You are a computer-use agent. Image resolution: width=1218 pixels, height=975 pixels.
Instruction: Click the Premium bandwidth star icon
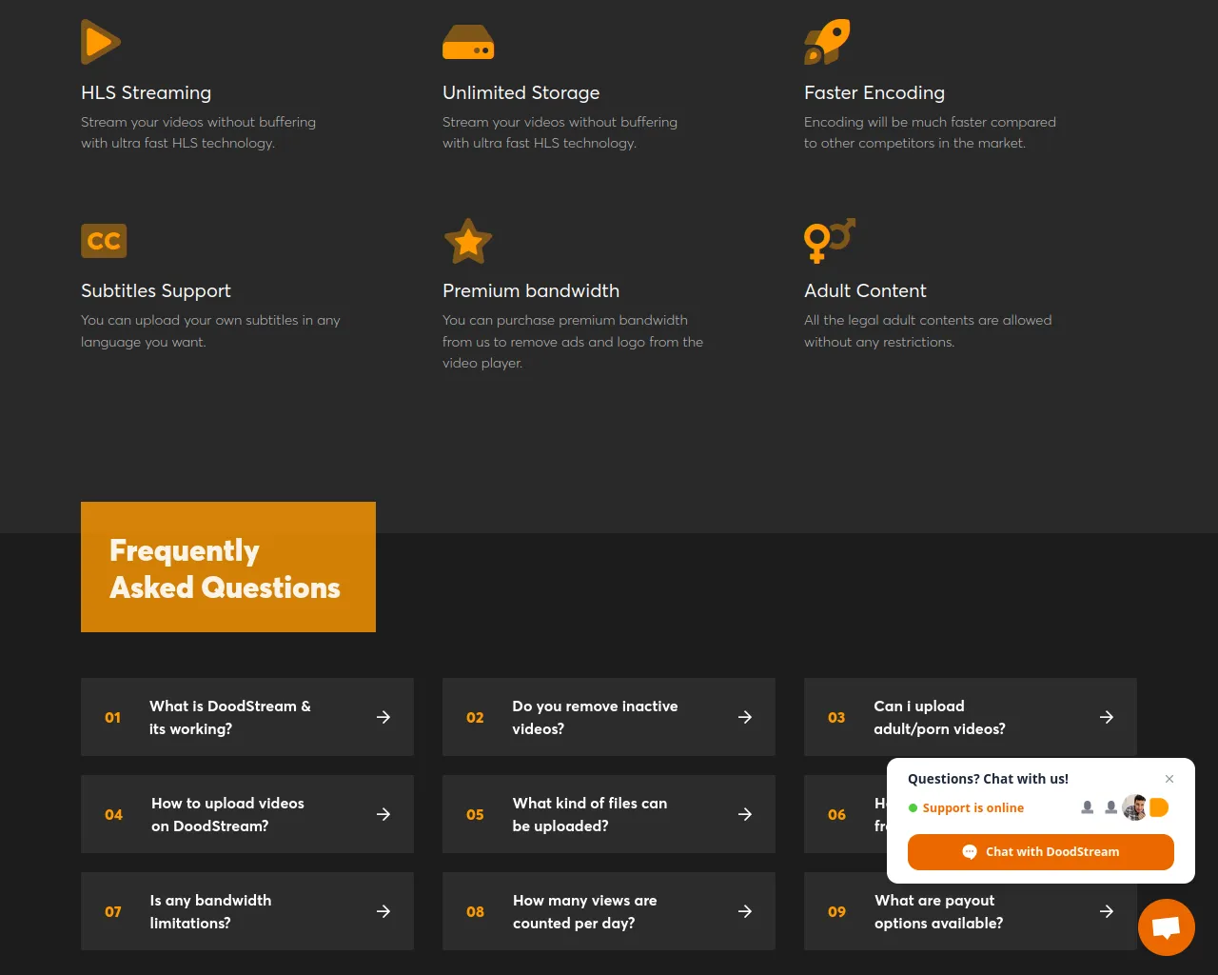coord(468,241)
